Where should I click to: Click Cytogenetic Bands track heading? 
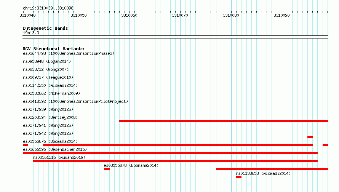coord(45,28)
